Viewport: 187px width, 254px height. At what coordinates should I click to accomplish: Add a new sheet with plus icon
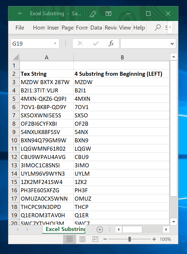pos(100,229)
